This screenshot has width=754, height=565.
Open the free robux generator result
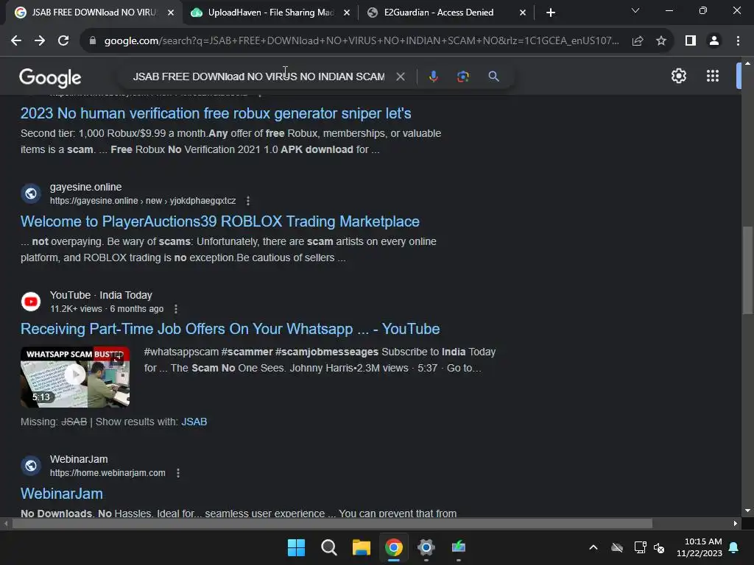pyautogui.click(x=216, y=113)
